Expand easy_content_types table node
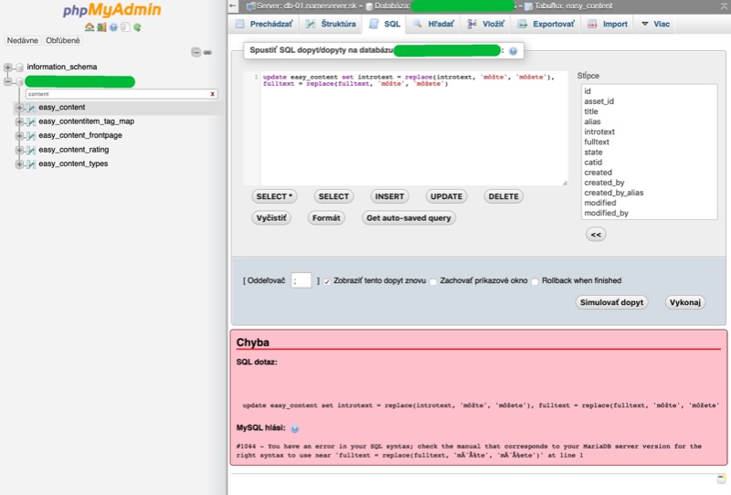This screenshot has height=495, width=731. pyautogui.click(x=19, y=164)
